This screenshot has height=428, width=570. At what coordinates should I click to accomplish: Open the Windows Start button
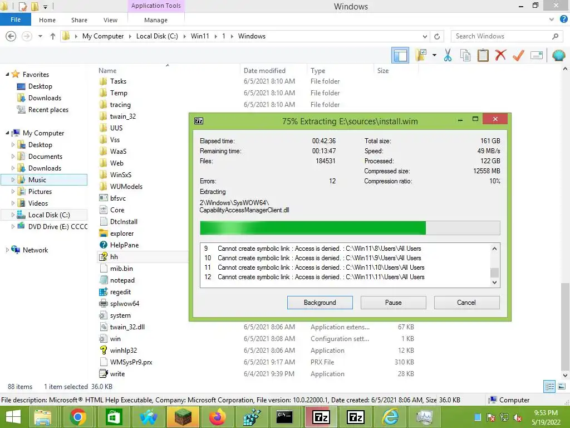[x=13, y=417]
